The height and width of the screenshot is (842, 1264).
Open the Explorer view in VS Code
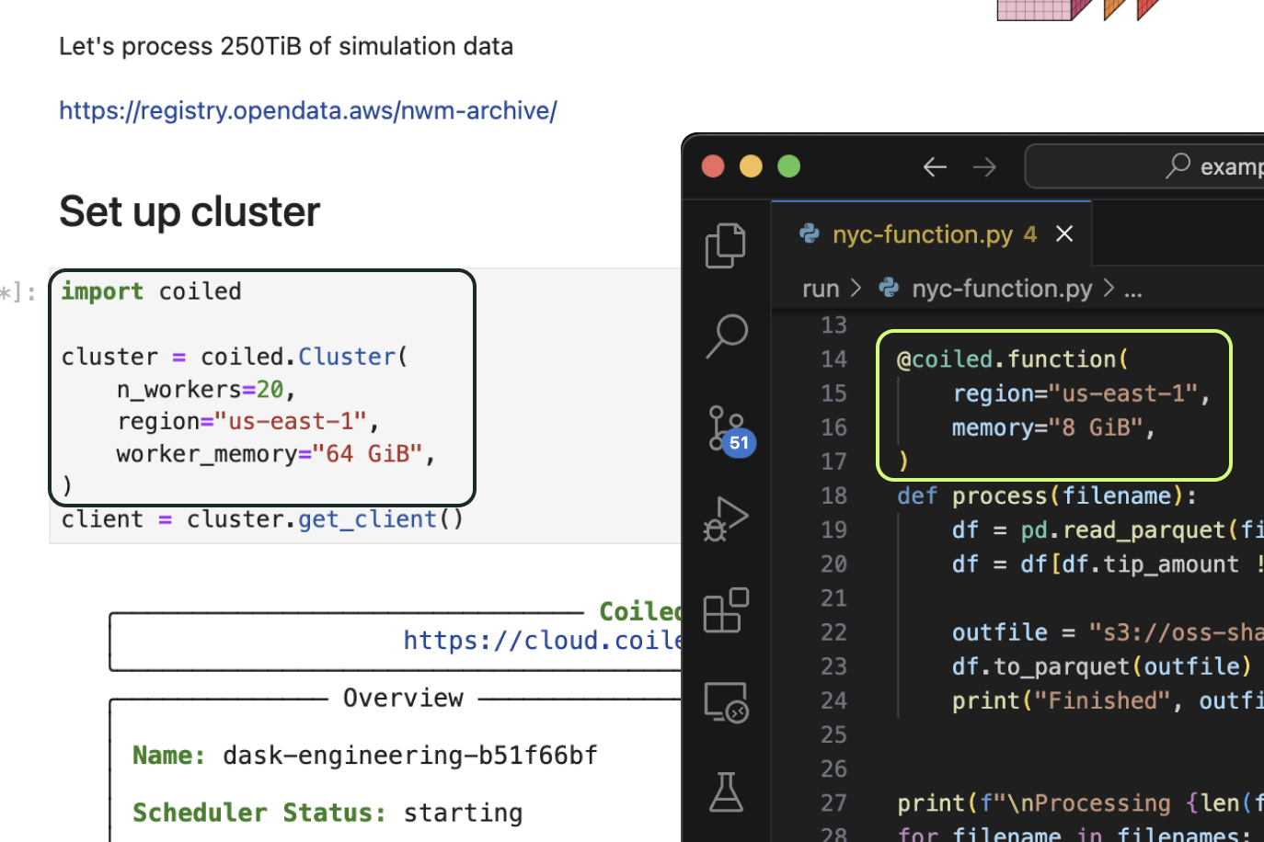tap(725, 245)
